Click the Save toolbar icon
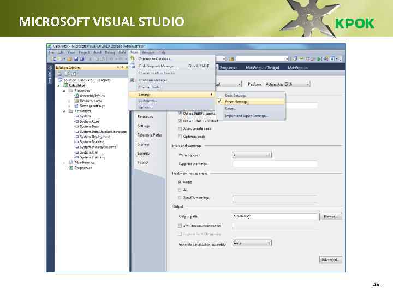Image resolution: width=393 pixels, height=295 pixels. tap(76, 59)
